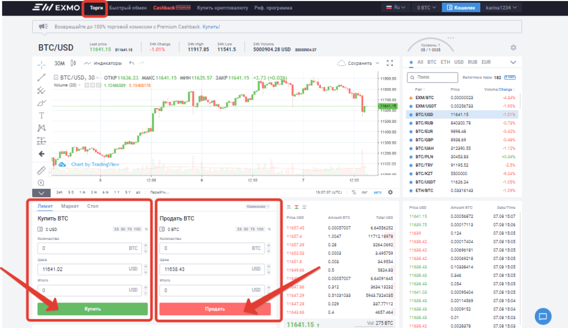The image size is (568, 328).
Task: Select the crosshair cursor tool
Action: (42, 64)
